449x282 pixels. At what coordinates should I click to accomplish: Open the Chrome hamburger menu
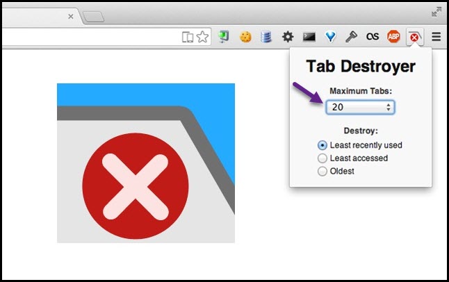[436, 37]
